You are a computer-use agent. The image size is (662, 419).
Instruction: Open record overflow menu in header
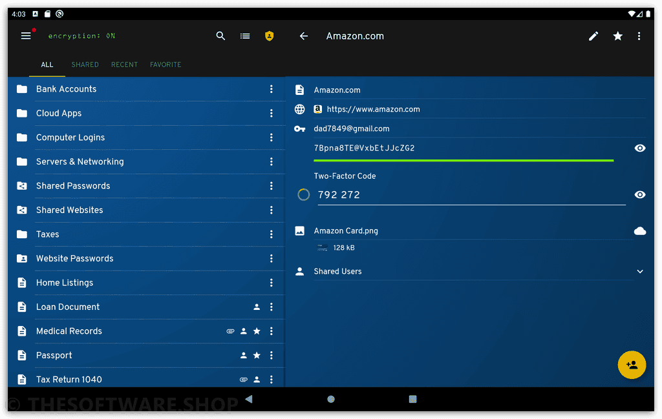[x=639, y=36]
